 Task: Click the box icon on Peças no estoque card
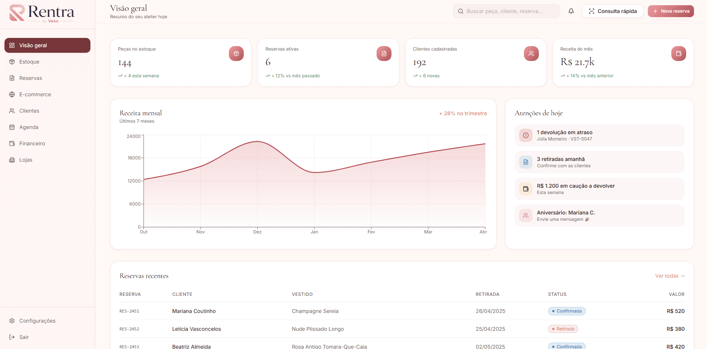(x=236, y=54)
